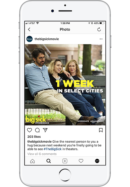The image size is (130, 187).
Task: Refresh the photo with the reload icon
Action: point(99,29)
